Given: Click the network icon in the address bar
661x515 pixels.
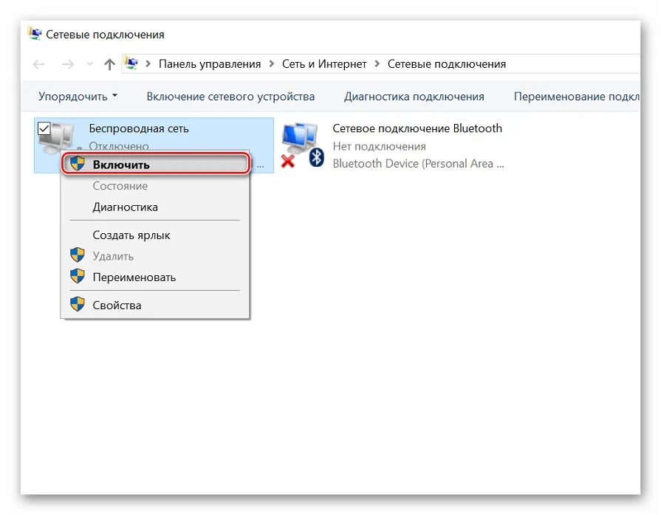Looking at the screenshot, I should click(131, 63).
